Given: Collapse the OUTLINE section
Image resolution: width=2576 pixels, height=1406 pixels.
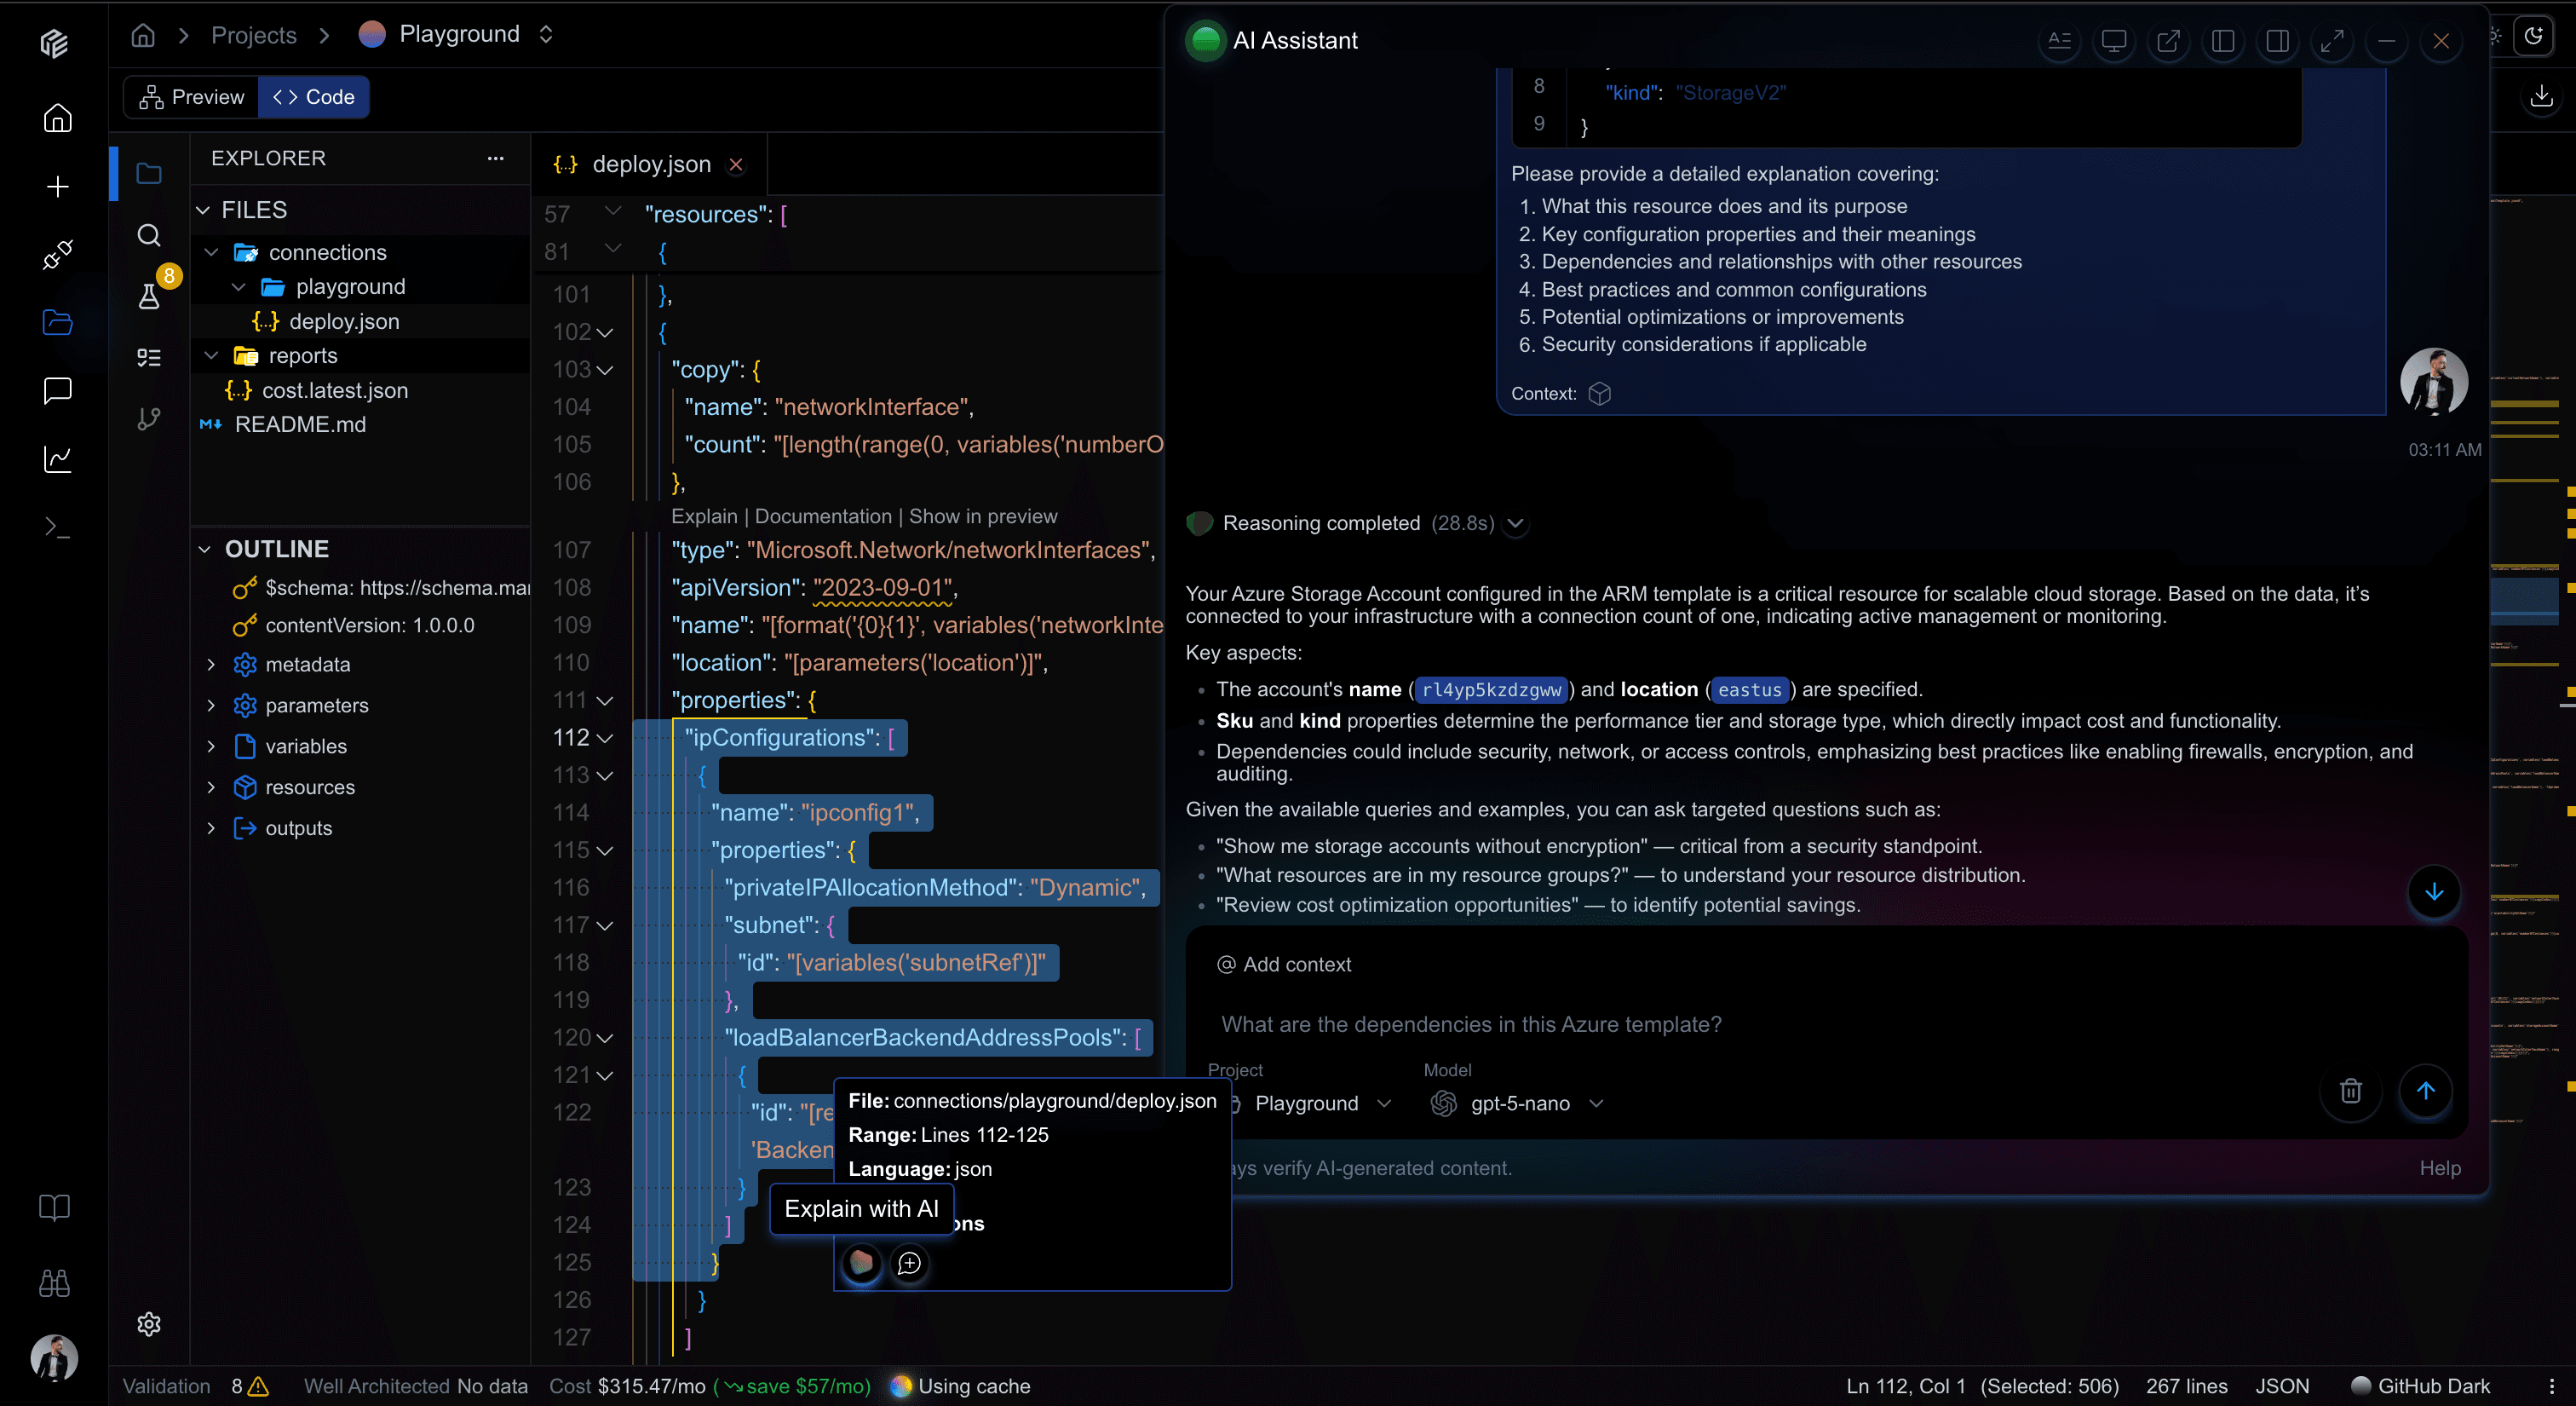Looking at the screenshot, I should pyautogui.click(x=204, y=549).
